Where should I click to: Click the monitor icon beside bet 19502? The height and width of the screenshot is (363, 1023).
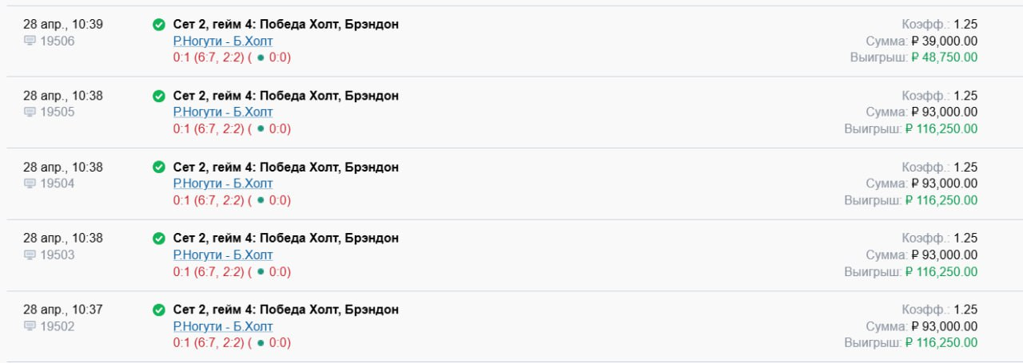[30, 326]
